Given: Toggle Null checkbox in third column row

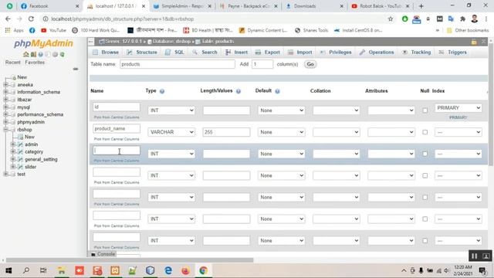Looking at the screenshot, I should point(425,154).
